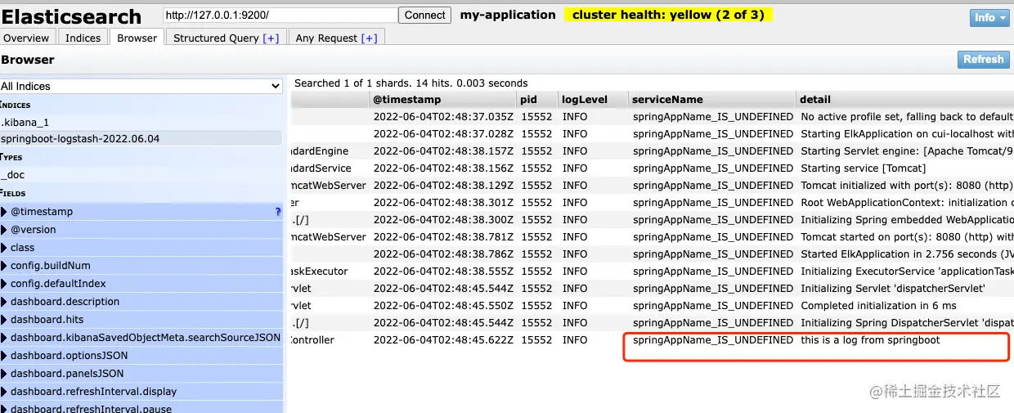Sort by the detail column header
This screenshot has height=413, width=1014.
905,99
